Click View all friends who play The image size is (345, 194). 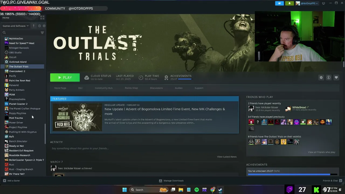[322, 152]
